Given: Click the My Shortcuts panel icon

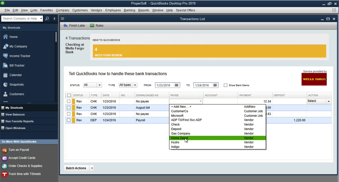Looking at the screenshot, I should pos(3,108).
